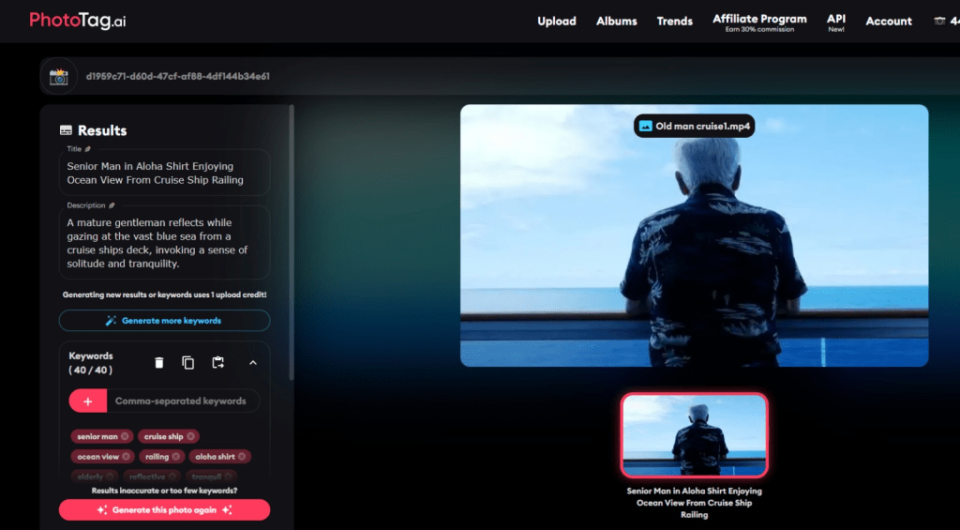The image size is (960, 530).
Task: Click the comma-separated keywords input field
Action: pyautogui.click(x=183, y=401)
